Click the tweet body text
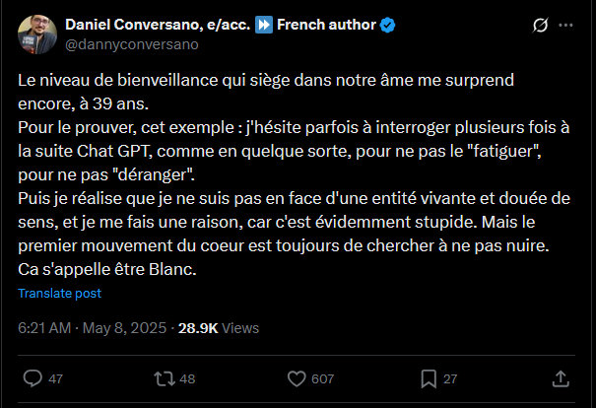Screen dimensions: 596x408 (x=294, y=174)
